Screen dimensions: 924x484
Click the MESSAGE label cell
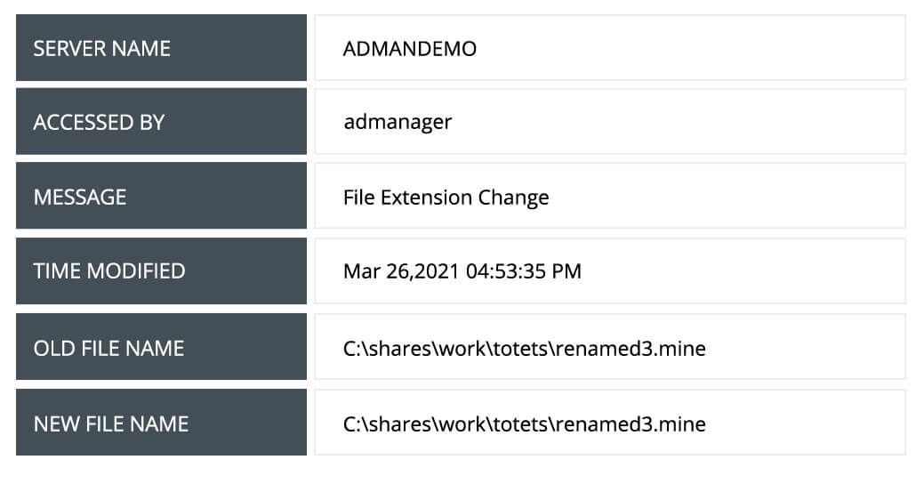click(x=161, y=197)
